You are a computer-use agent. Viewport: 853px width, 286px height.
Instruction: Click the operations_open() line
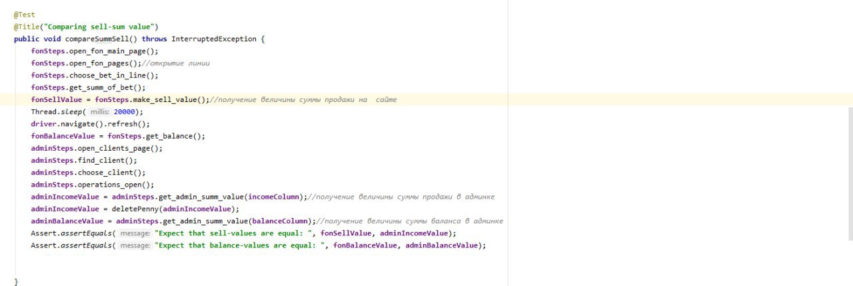coord(93,184)
